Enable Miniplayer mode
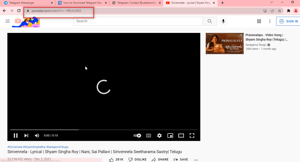The width and height of the screenshot is (300, 162). pos(170,135)
